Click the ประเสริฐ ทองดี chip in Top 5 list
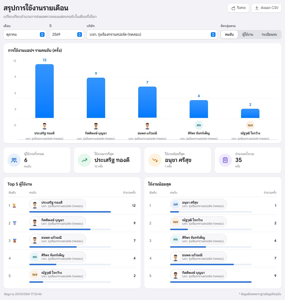 [x=57, y=204]
